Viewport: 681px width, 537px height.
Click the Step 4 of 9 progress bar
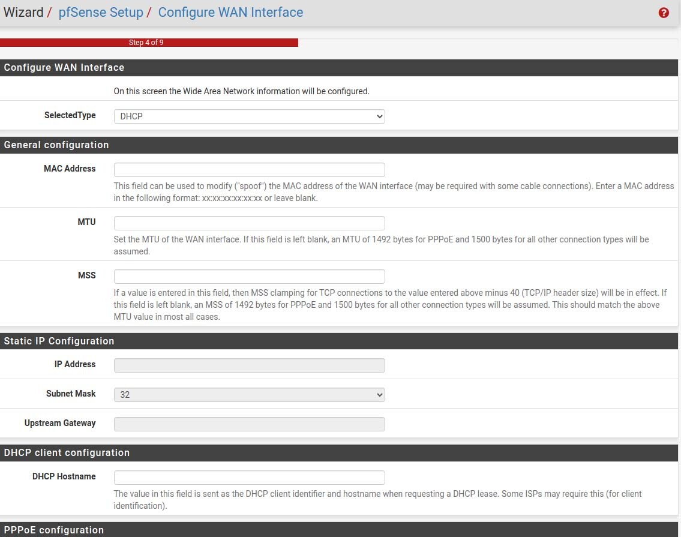[x=149, y=43]
